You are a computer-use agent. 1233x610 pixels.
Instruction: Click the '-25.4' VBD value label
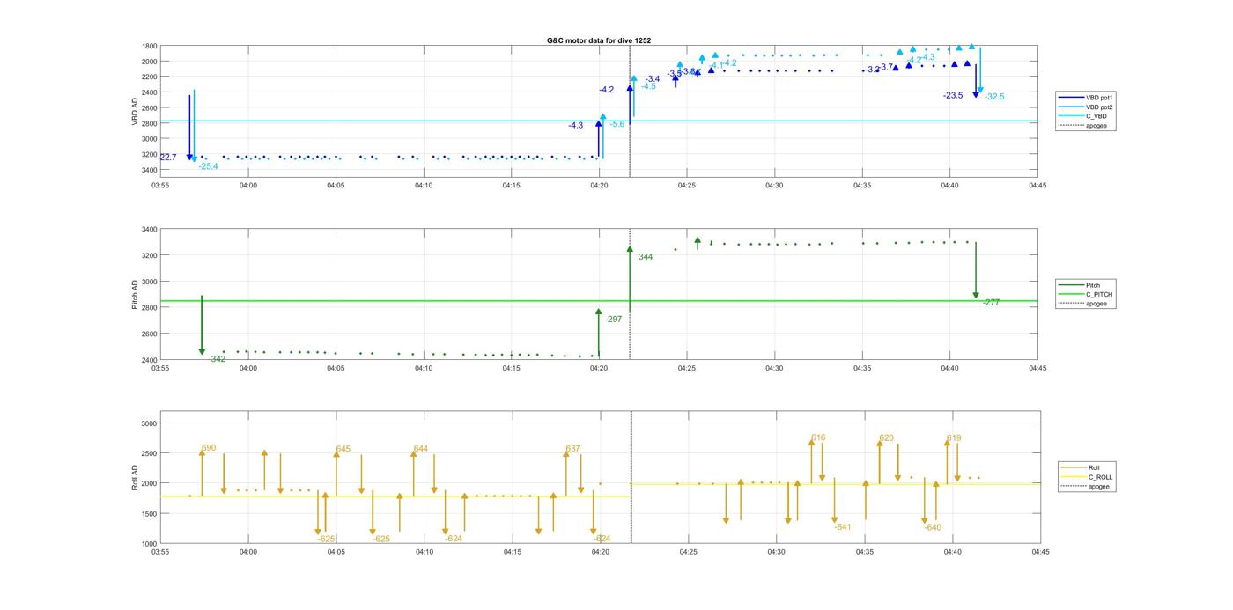(208, 166)
